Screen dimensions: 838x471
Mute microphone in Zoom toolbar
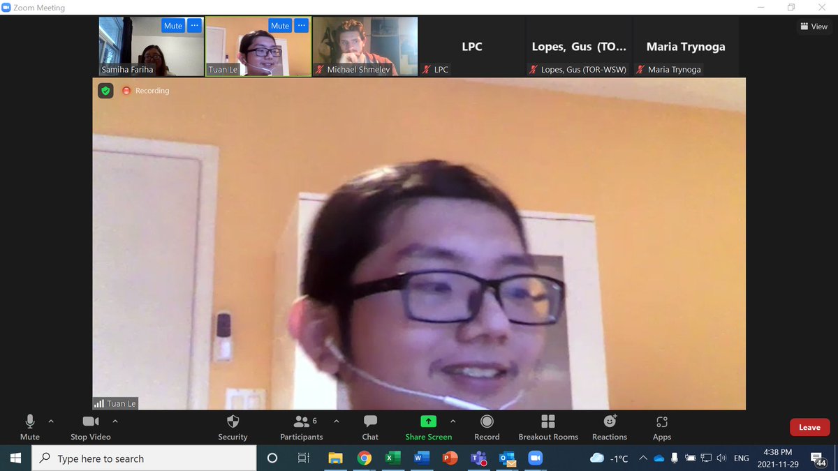30,427
